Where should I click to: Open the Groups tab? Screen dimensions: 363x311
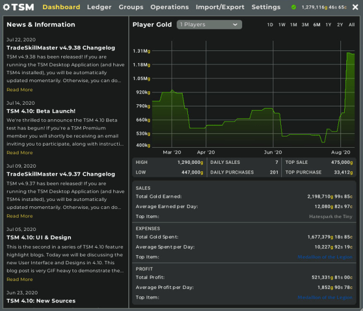pos(131,7)
